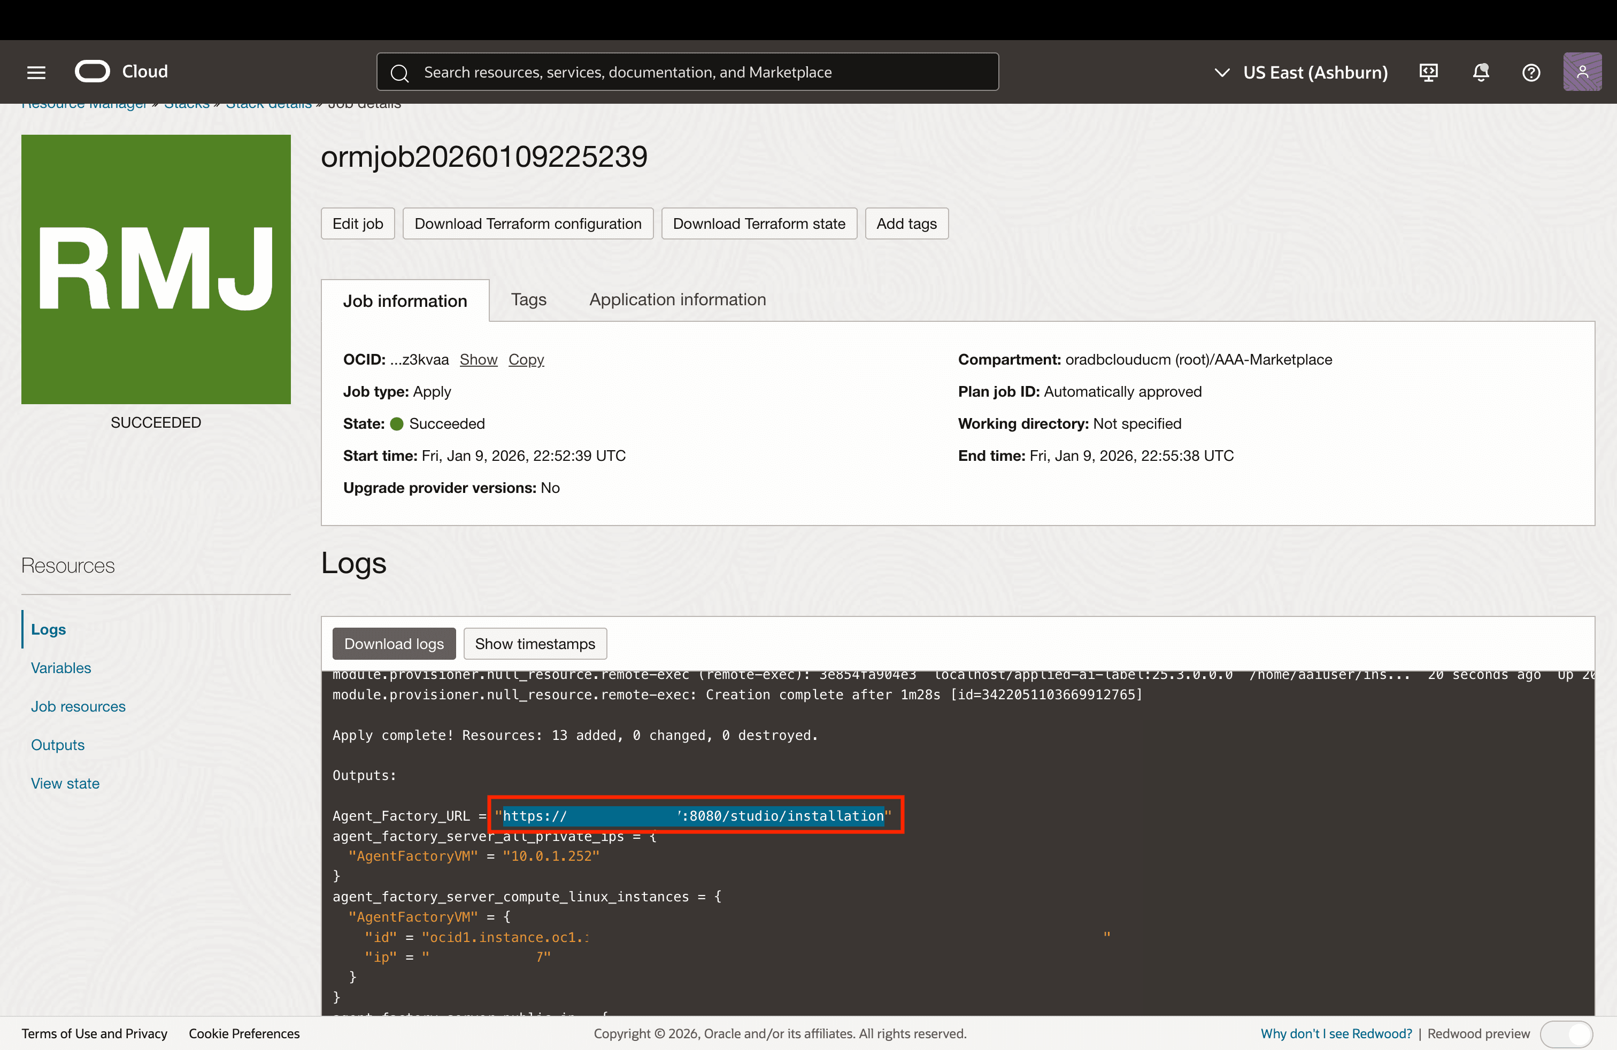Click the Download logs button

pyautogui.click(x=394, y=644)
